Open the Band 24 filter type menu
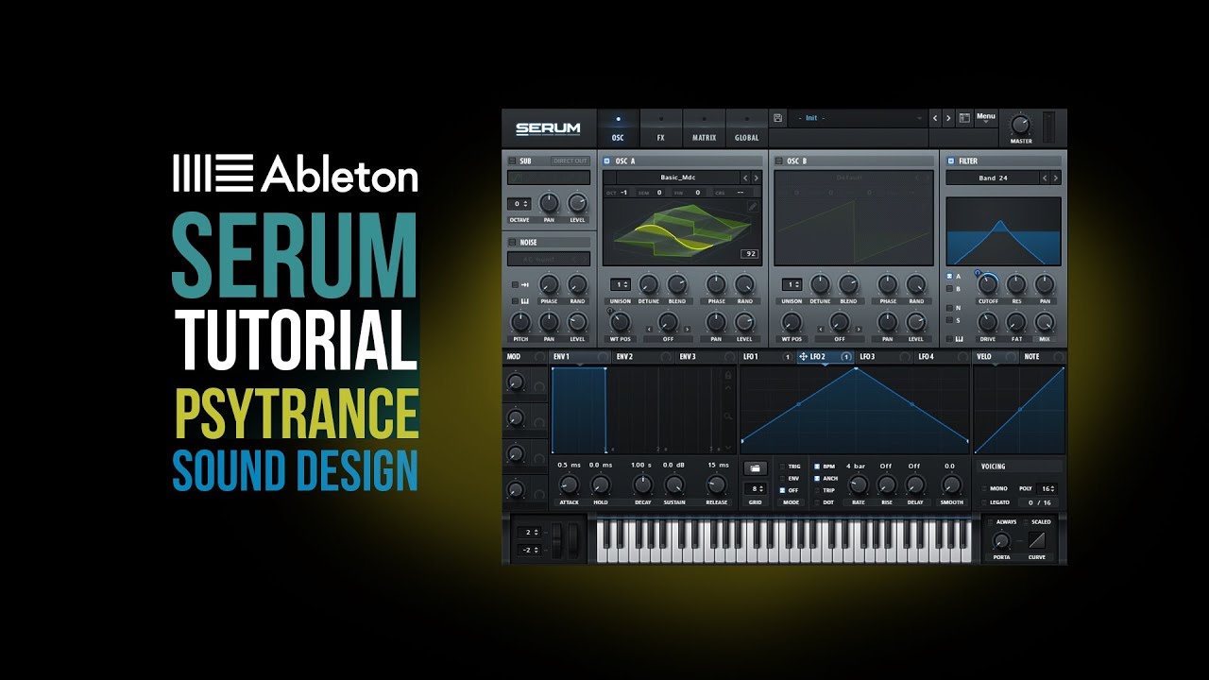This screenshot has height=680, width=1209. [x=993, y=178]
